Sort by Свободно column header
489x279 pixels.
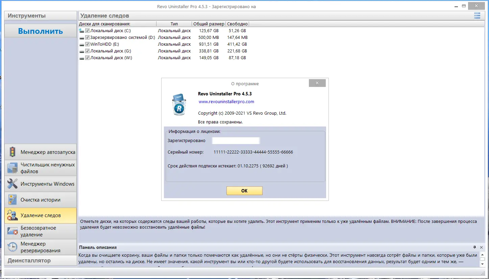click(237, 24)
